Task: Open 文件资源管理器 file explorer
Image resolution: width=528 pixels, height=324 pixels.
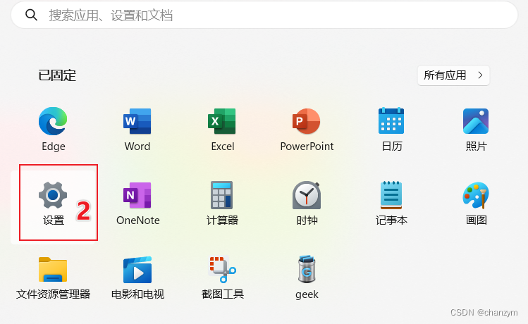Action: [x=53, y=269]
